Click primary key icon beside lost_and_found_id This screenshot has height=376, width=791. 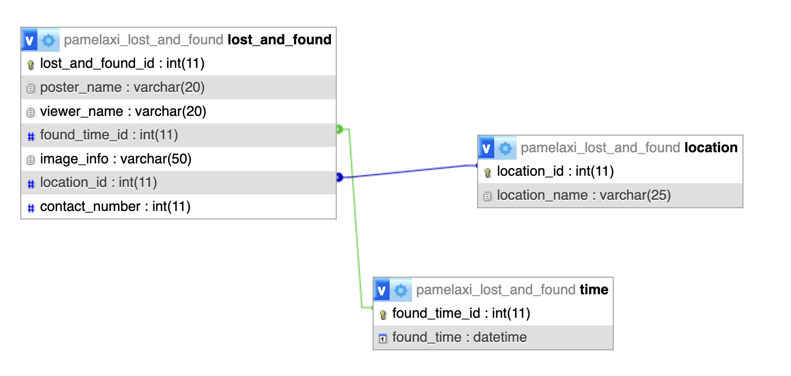(x=30, y=64)
